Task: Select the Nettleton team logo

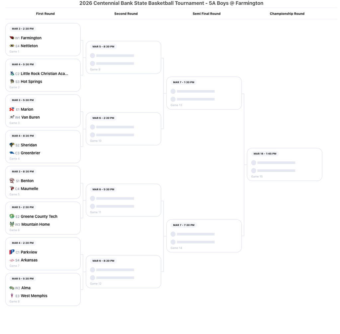Action: 13,46
